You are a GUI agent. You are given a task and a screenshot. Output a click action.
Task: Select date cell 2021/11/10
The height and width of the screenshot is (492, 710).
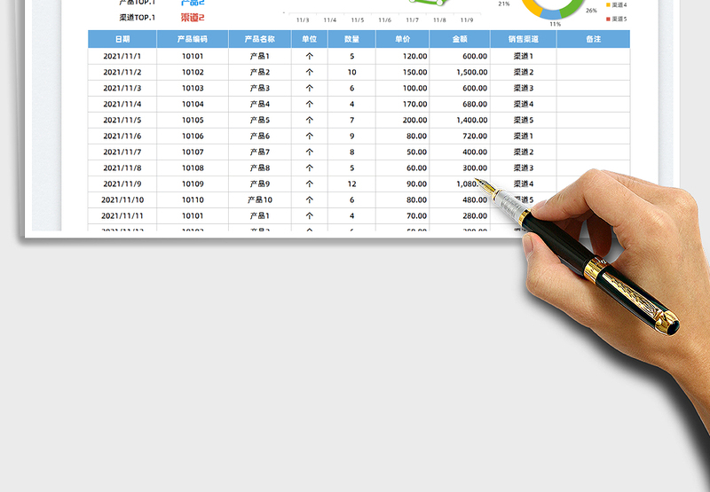click(122, 199)
